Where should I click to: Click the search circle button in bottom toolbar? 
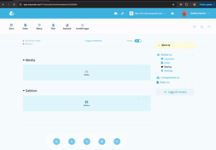(x=57, y=141)
